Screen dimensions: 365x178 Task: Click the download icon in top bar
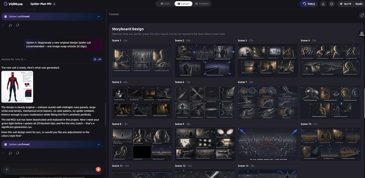tap(323, 4)
